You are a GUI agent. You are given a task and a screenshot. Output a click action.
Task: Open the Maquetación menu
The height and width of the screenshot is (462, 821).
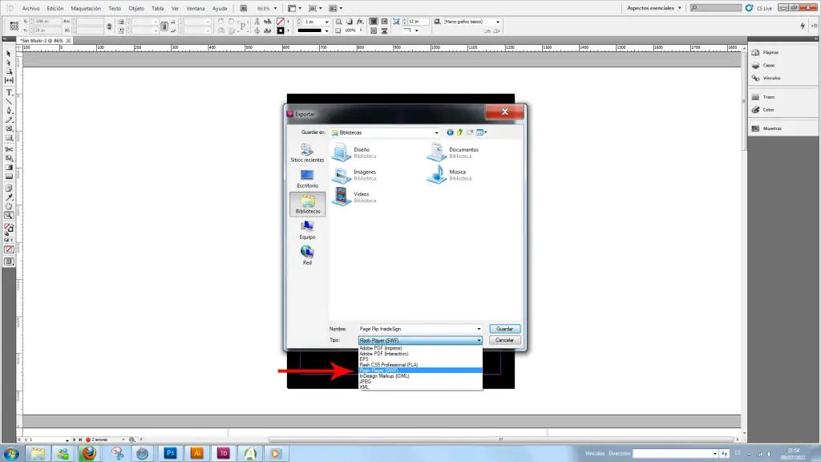click(86, 8)
